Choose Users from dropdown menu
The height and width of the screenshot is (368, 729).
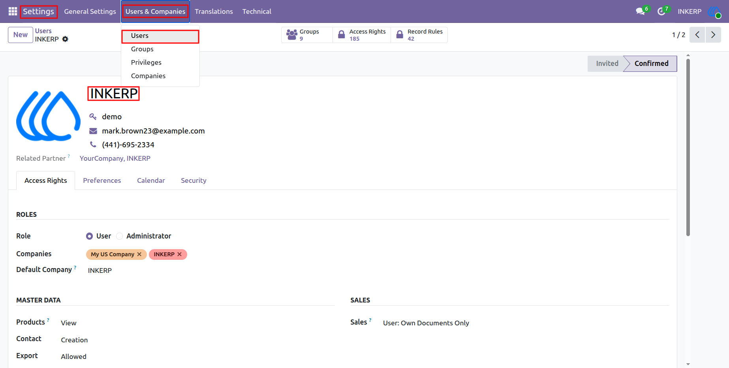tap(160, 36)
